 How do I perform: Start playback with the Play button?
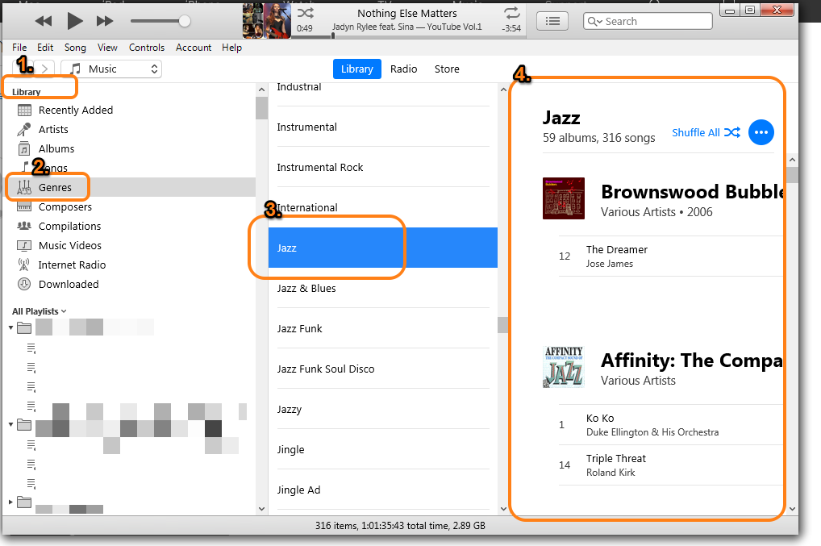coord(75,21)
